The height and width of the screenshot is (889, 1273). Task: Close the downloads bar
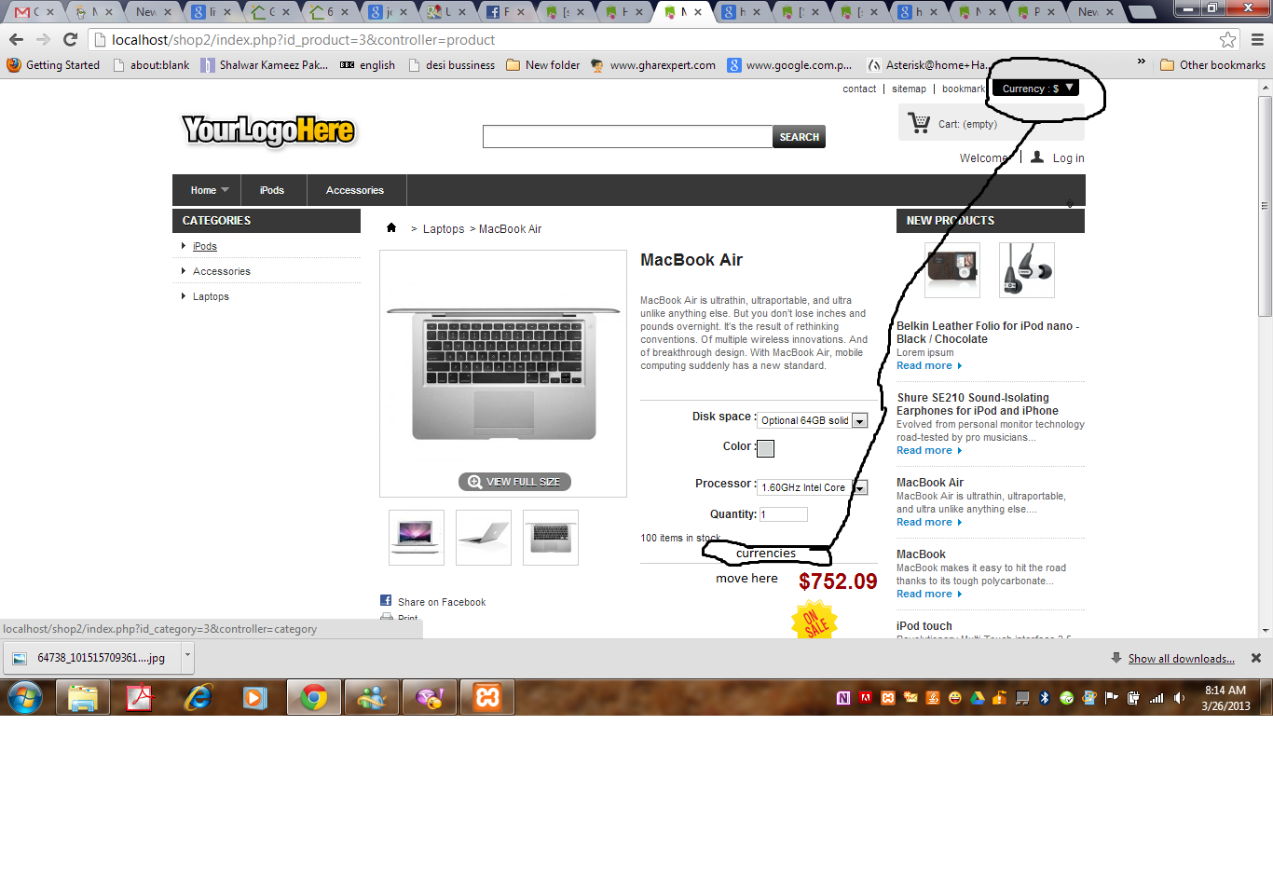tap(1256, 658)
